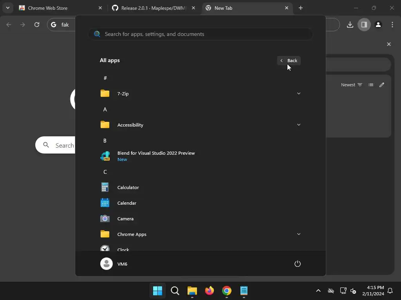Show hidden tray icons chevron
401x300 pixels.
point(318,291)
